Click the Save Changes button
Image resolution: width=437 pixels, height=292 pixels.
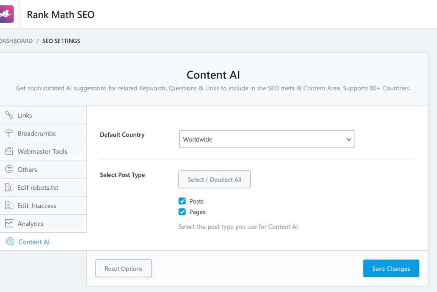[390, 268]
